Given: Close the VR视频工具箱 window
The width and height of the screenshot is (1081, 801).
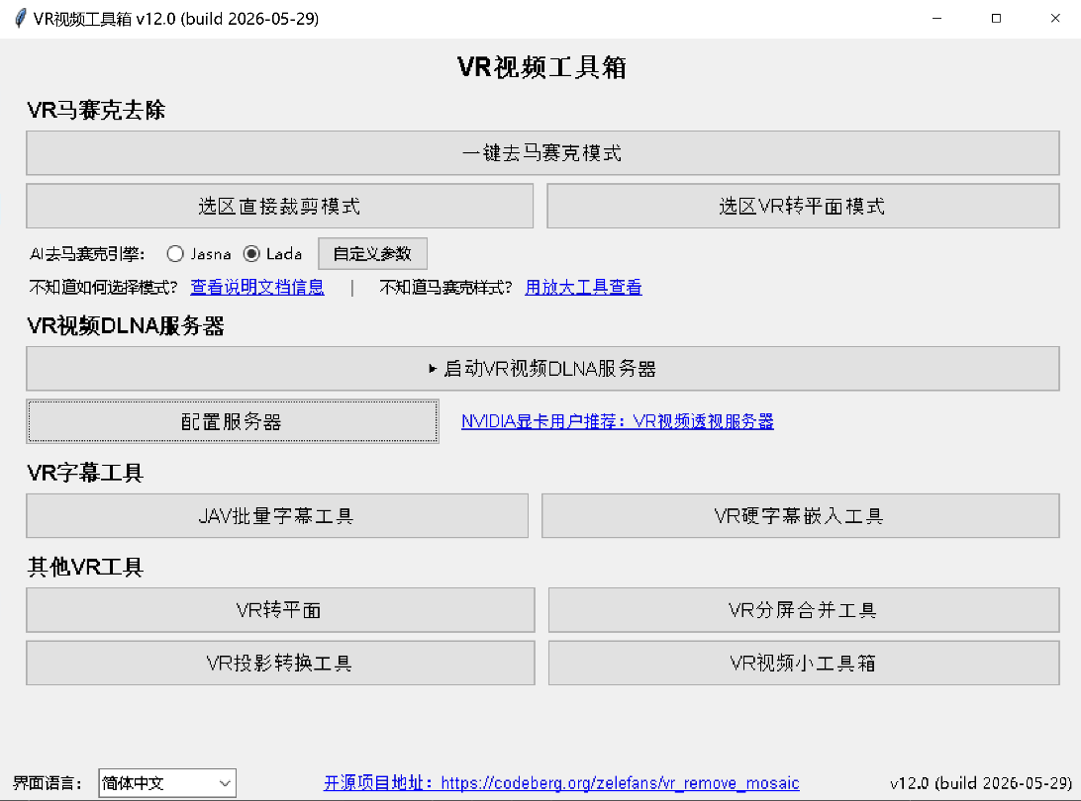Looking at the screenshot, I should point(1055,19).
